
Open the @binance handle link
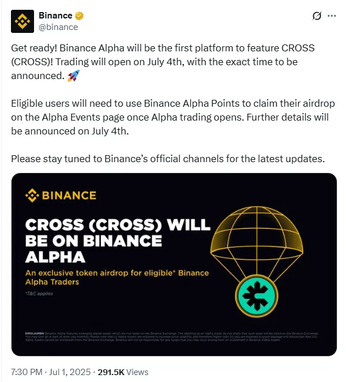tap(58, 27)
